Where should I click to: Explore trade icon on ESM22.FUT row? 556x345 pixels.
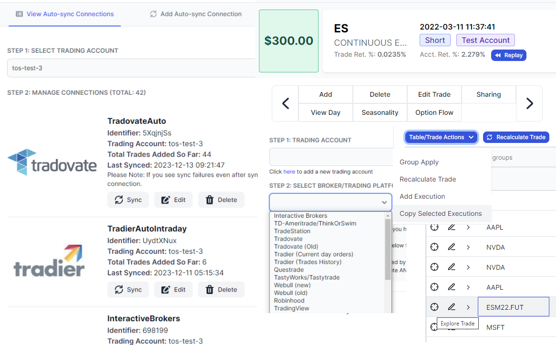[434, 307]
